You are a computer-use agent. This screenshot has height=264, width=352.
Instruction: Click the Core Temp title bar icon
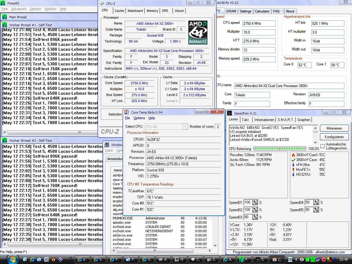point(127,112)
